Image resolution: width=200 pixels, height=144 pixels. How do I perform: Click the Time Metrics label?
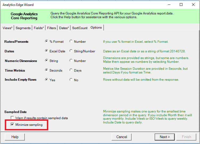pos(15,71)
